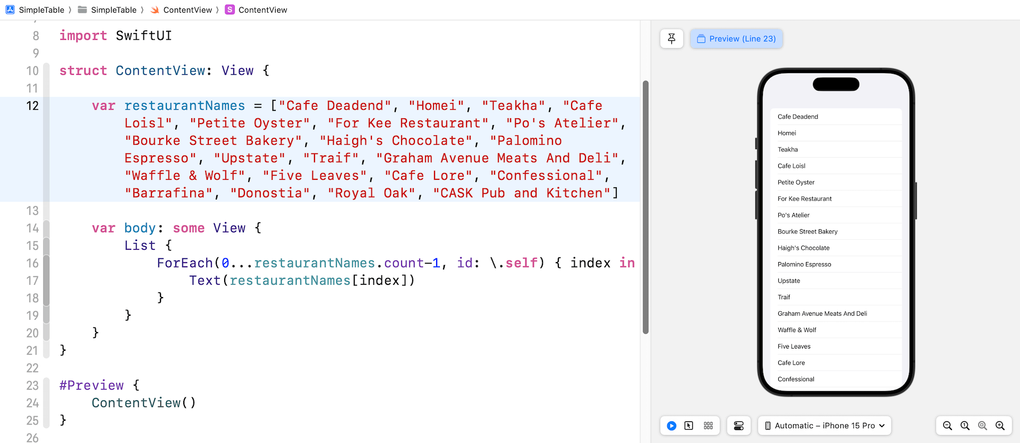
Task: Open Automatic – iPhone 15 Pro device dropdown
Action: tap(824, 425)
